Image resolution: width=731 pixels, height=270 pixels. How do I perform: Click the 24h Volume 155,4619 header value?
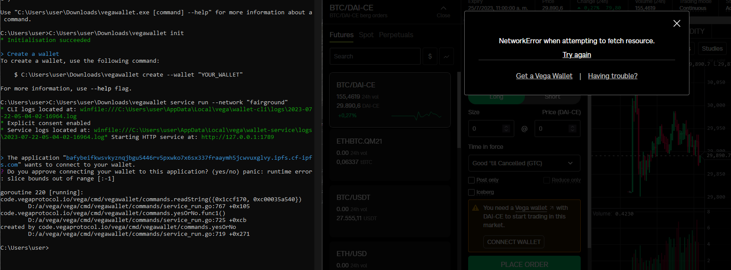coord(645,8)
